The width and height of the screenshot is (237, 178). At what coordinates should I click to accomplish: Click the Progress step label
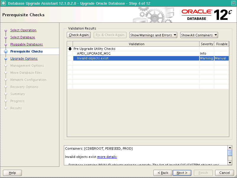(17, 101)
